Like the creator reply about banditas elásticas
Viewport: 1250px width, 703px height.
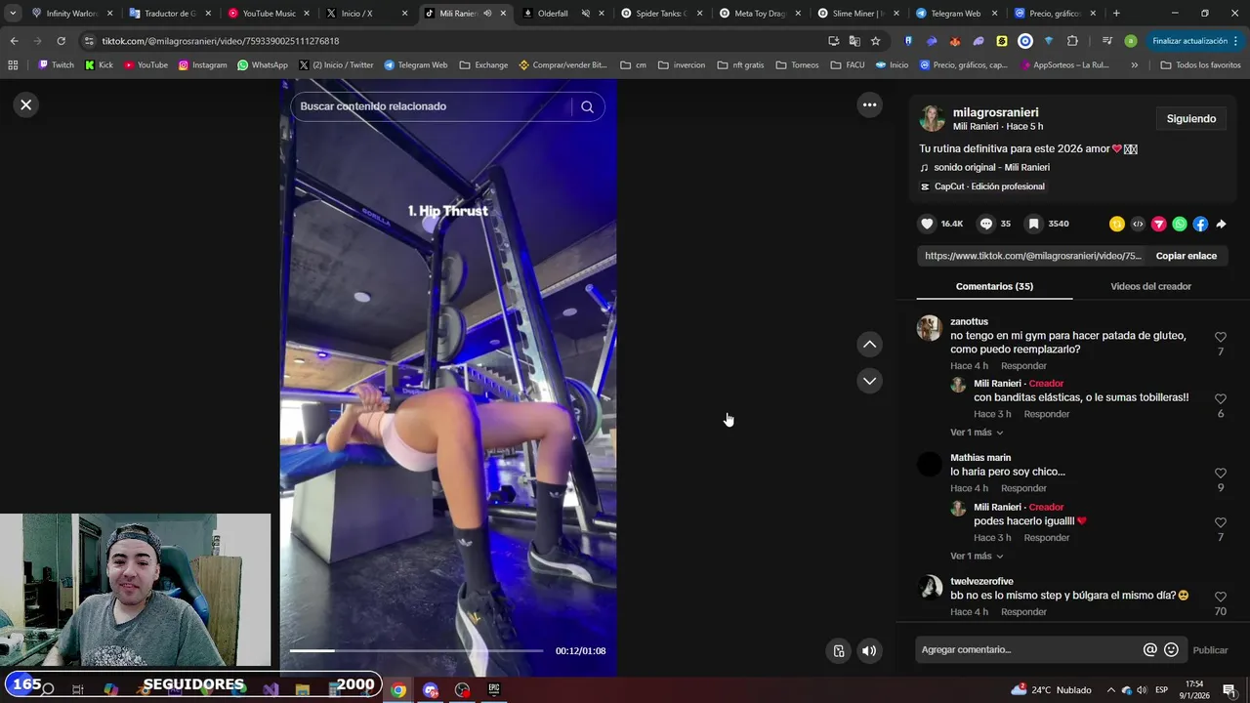1221,398
